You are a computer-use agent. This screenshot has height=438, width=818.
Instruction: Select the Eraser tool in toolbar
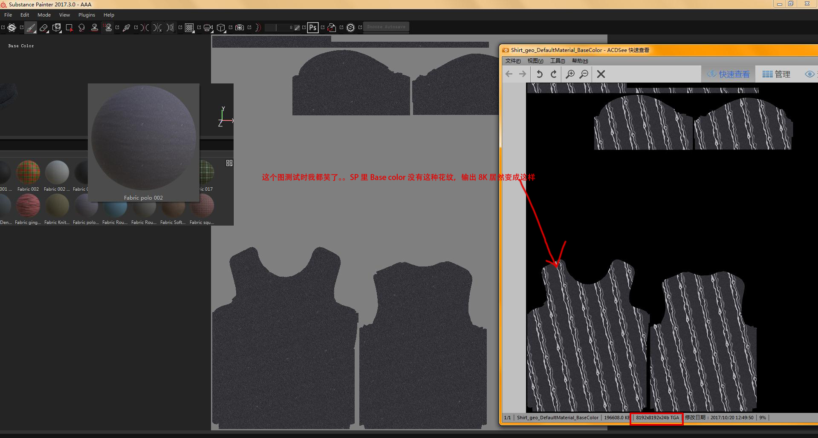click(x=43, y=28)
